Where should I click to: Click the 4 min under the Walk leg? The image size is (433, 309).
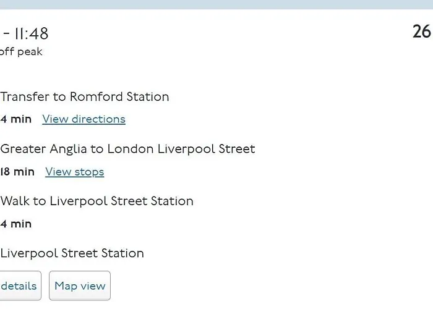pos(15,224)
